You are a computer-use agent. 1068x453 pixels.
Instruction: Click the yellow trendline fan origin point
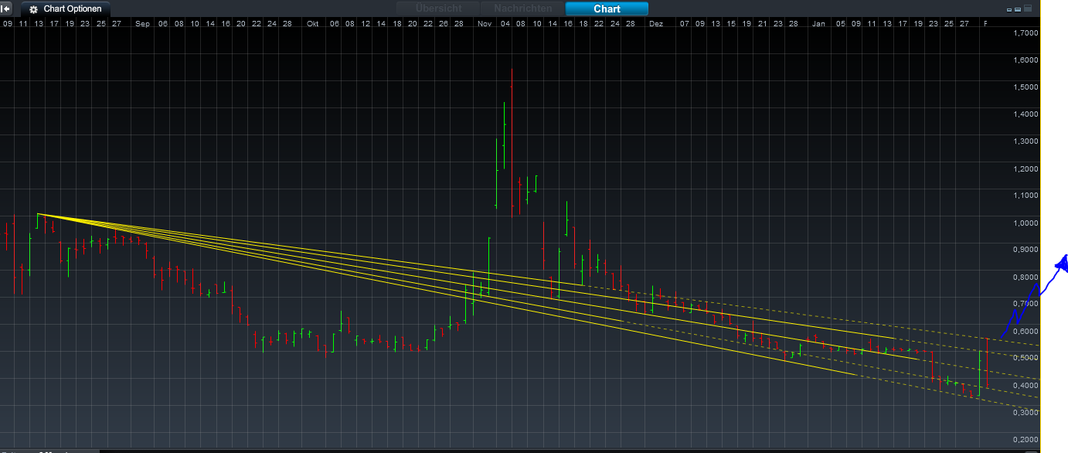point(37,214)
